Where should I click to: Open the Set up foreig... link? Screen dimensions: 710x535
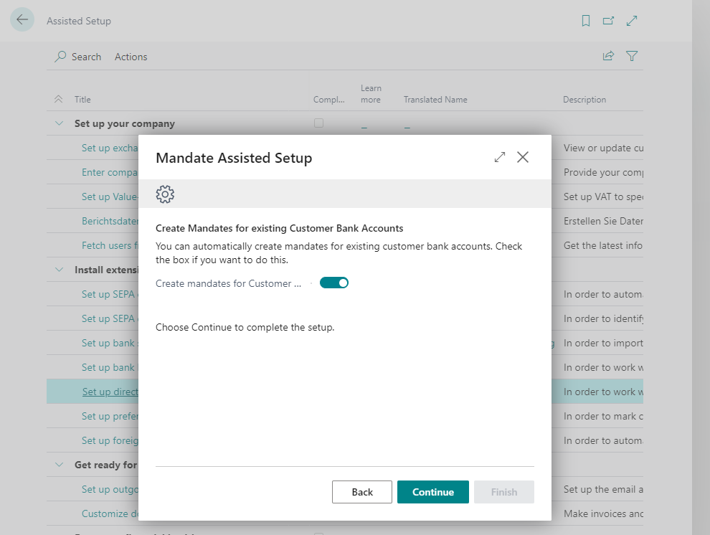point(110,440)
